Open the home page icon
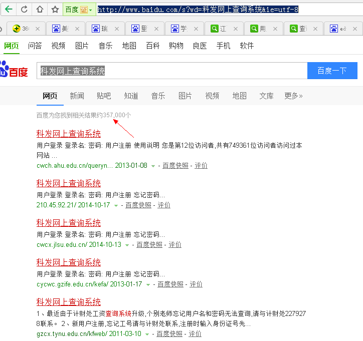The width and height of the screenshot is (363, 341). [40, 10]
